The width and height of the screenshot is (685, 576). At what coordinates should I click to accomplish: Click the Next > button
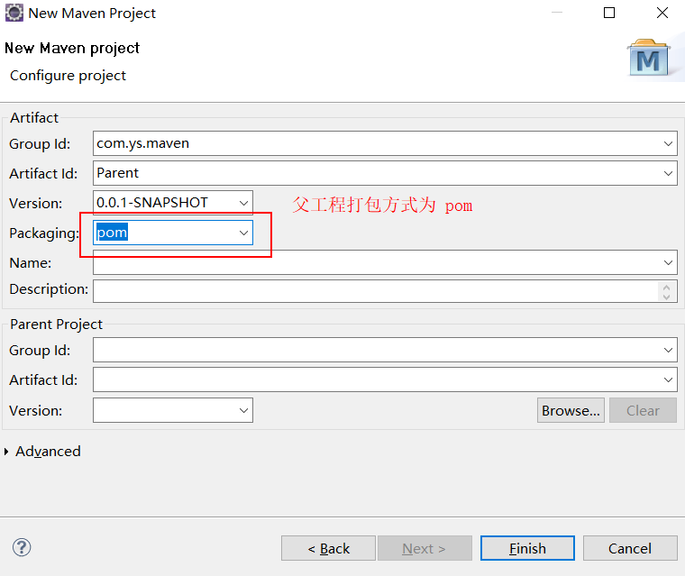coord(425,548)
